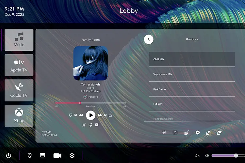Choose the Hit List station

click(192, 104)
